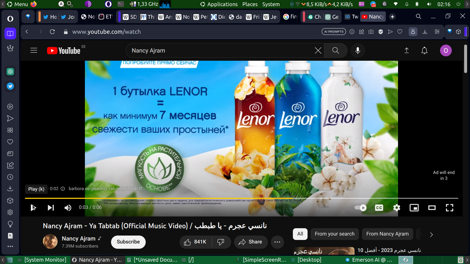Viewport: 470px width, 264px height.
Task: Go back in the Opera browser
Action: (x=27, y=32)
